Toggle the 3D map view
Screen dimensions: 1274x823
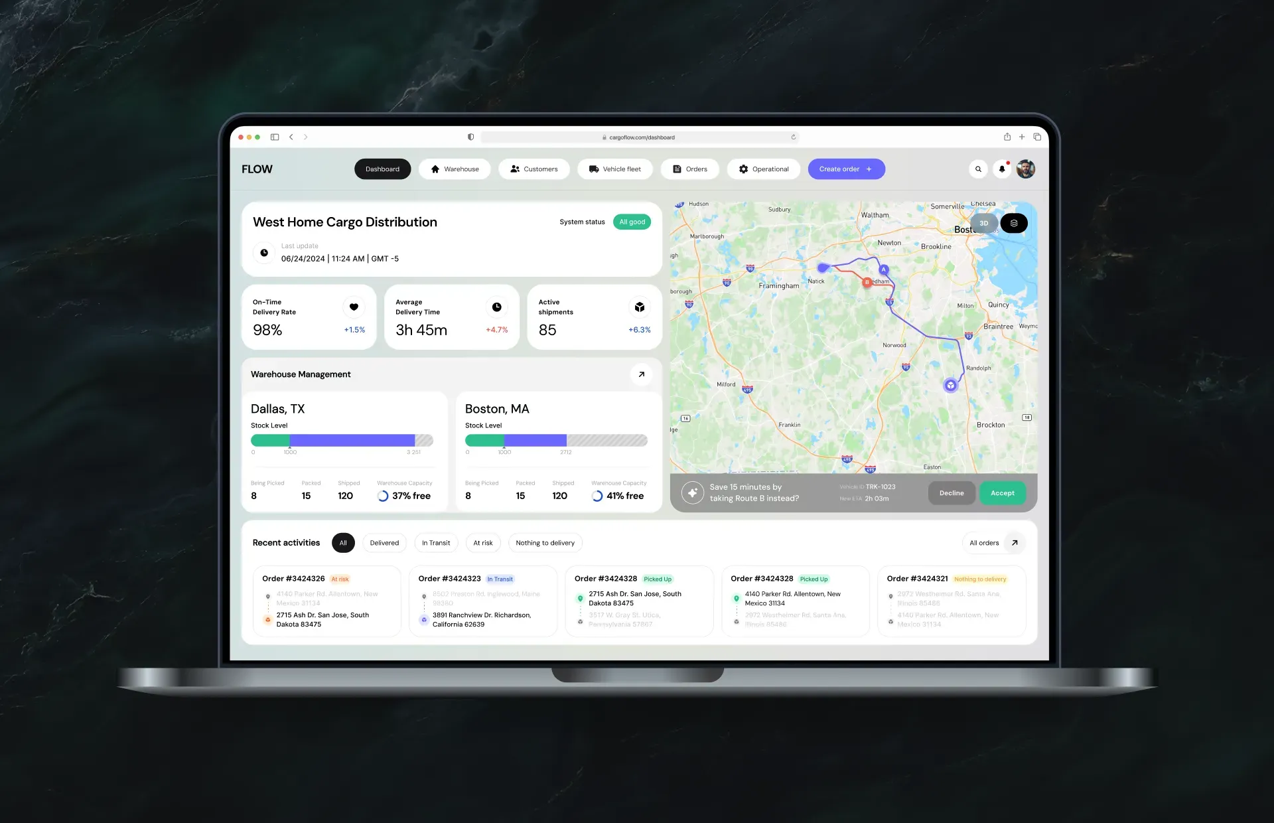(x=984, y=223)
